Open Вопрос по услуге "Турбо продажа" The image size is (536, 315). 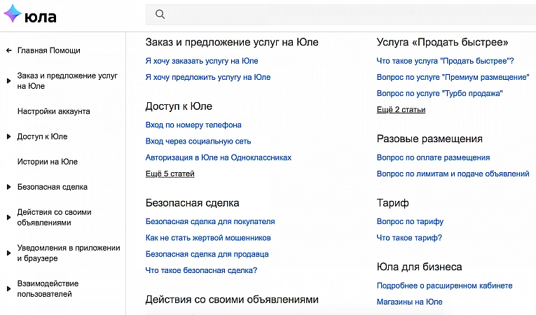pyautogui.click(x=440, y=93)
